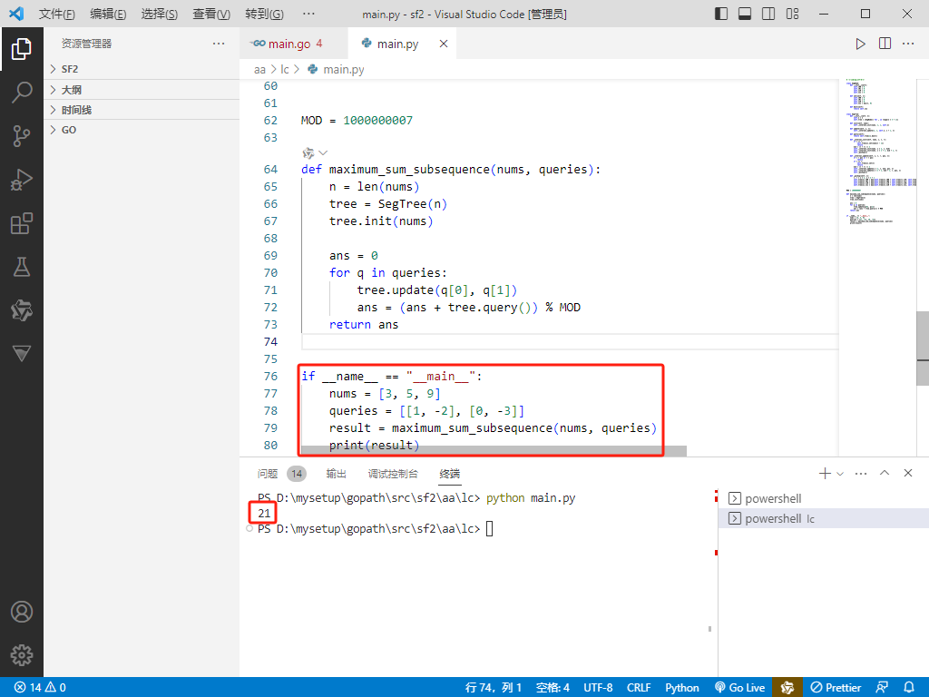The width and height of the screenshot is (929, 697).
Task: Open the title bar overflow menu ellipsis
Action: point(308,14)
